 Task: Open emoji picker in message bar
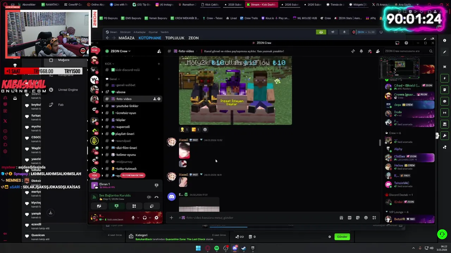(x=366, y=218)
